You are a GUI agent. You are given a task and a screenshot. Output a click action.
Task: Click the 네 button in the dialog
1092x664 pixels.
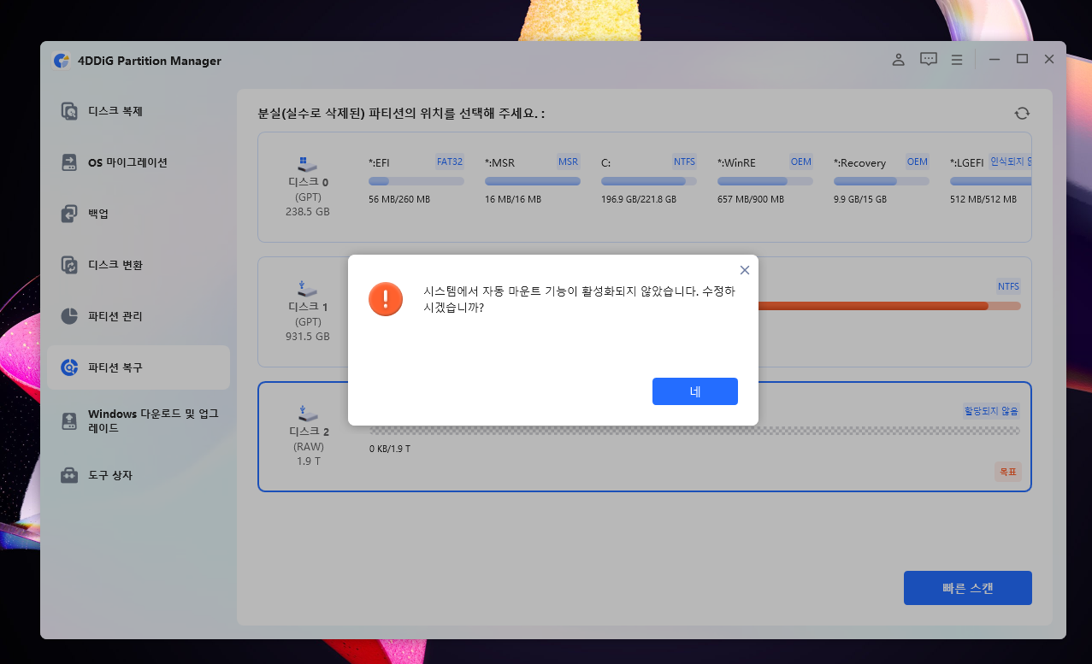point(694,391)
